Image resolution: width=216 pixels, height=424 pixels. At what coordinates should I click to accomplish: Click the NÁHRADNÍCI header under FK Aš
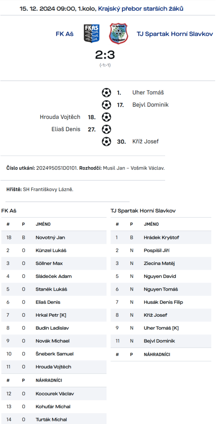click(x=49, y=380)
